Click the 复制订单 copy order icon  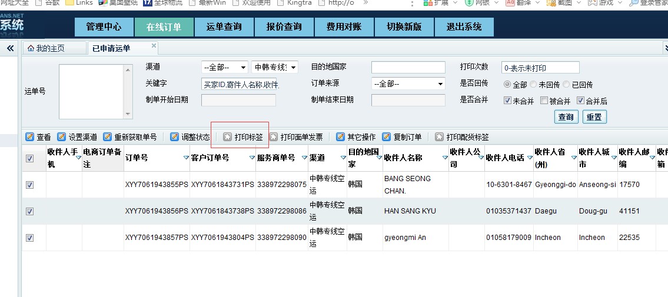pyautogui.click(x=387, y=137)
